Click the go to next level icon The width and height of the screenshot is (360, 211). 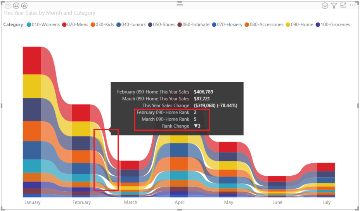pyautogui.click(x=16, y=5)
